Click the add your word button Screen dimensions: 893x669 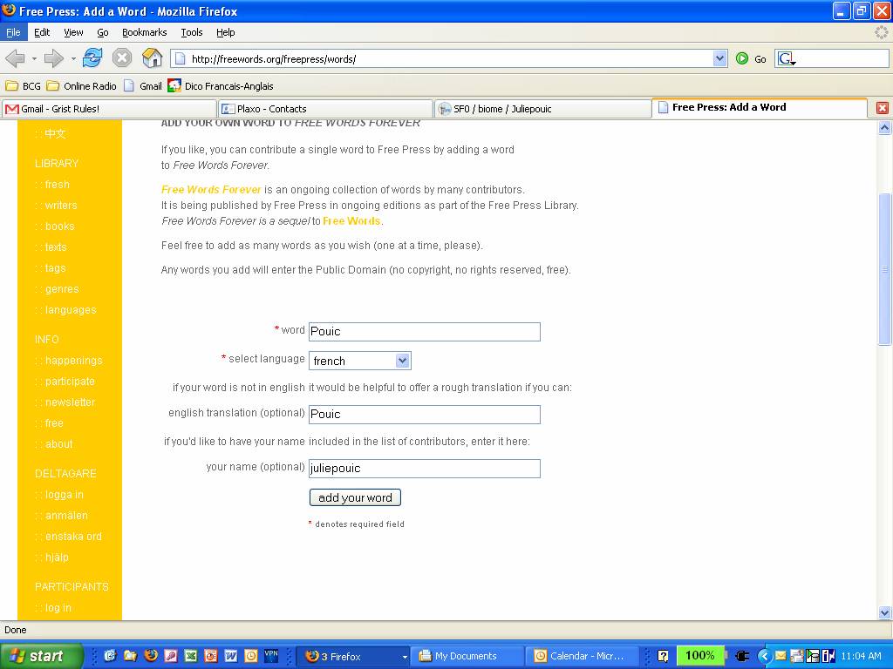(x=355, y=497)
